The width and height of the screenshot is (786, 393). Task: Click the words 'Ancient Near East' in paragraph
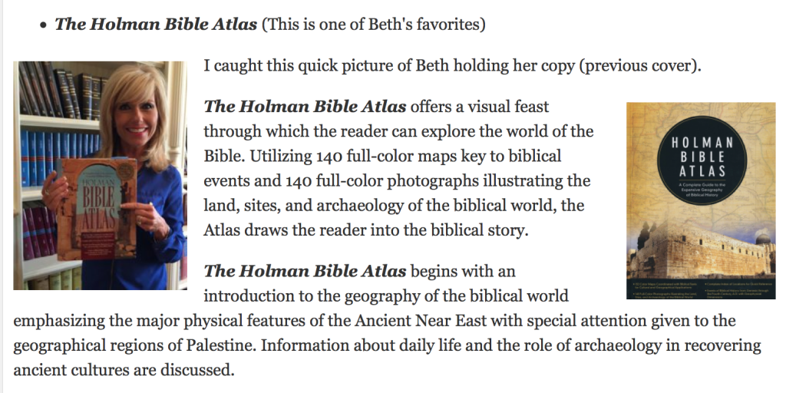421,320
